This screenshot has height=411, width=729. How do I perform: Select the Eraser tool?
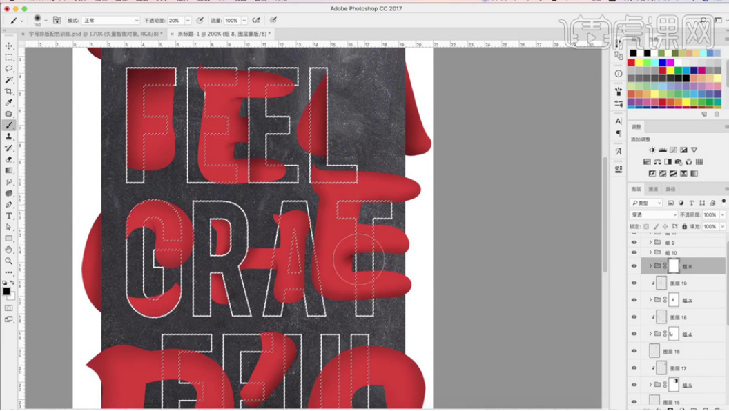(9, 159)
